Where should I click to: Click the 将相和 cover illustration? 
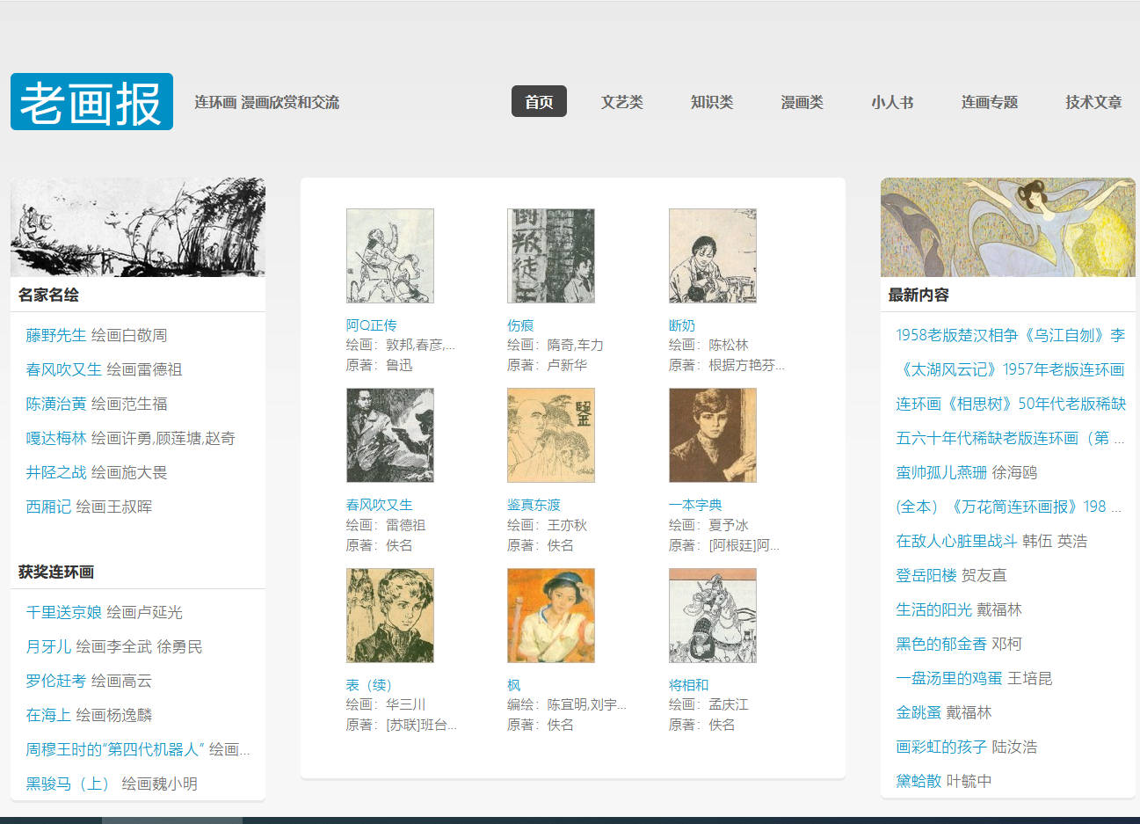coord(712,616)
